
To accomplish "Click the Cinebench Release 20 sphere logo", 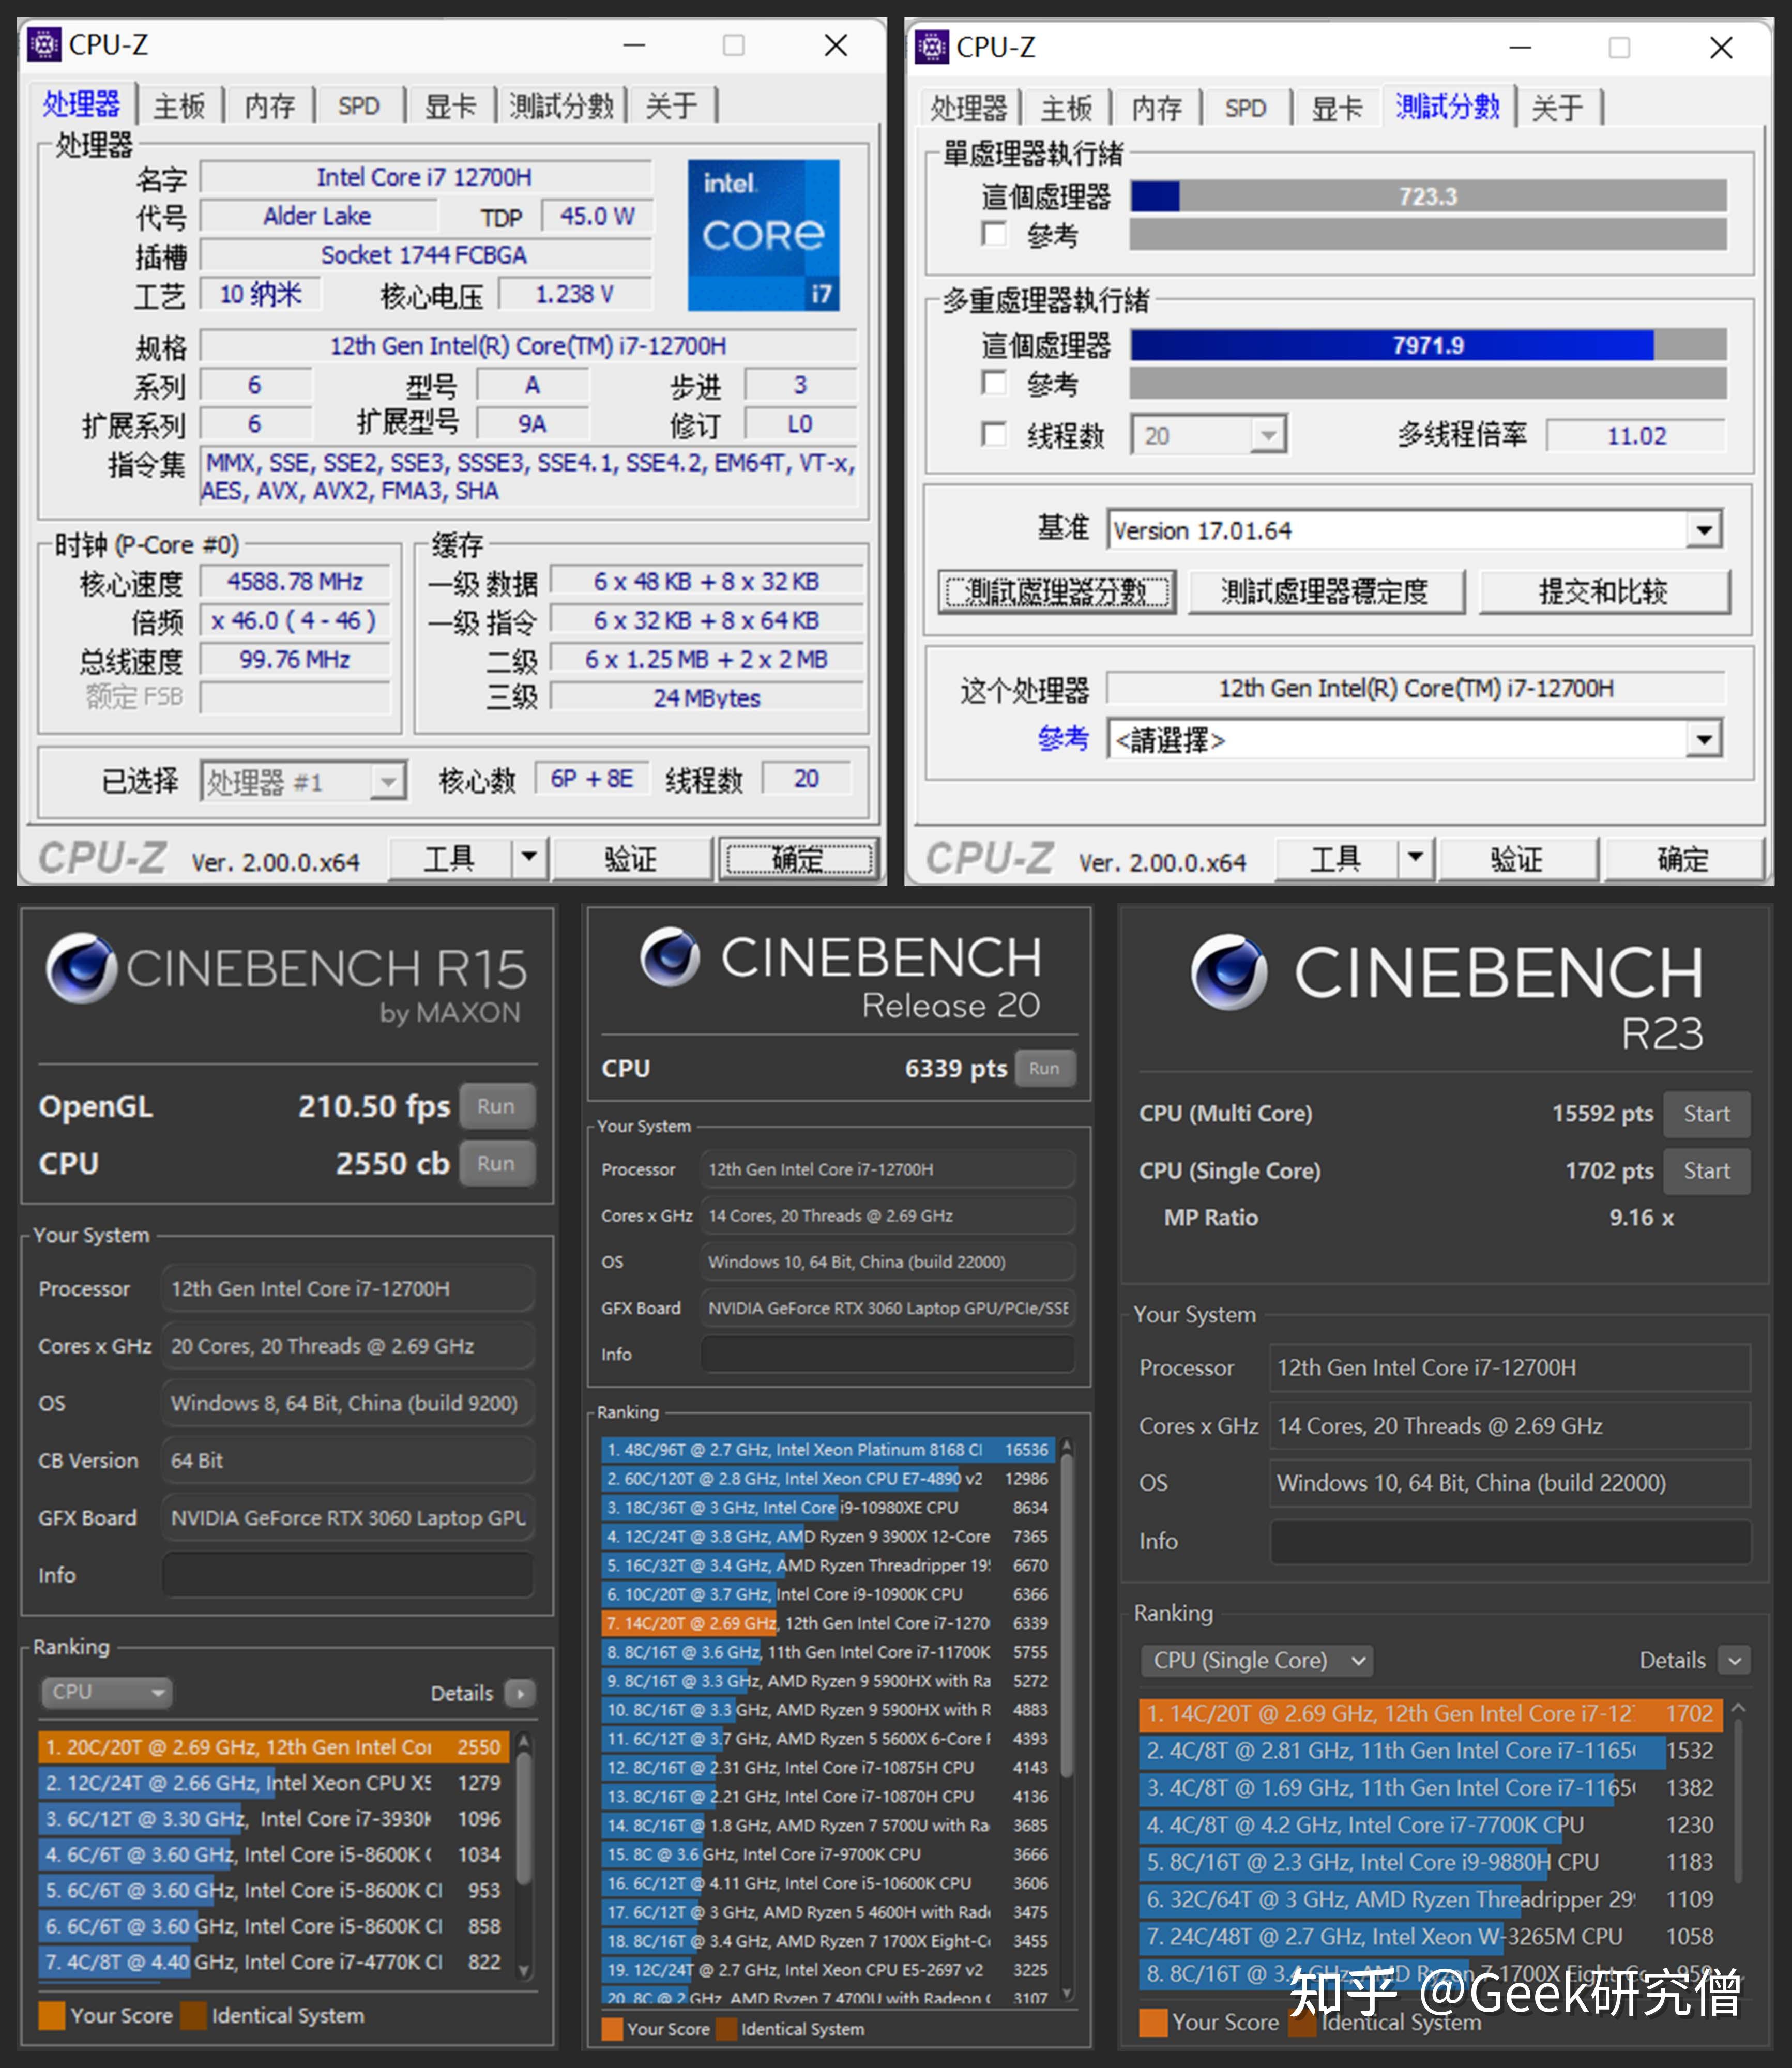I will [x=670, y=957].
